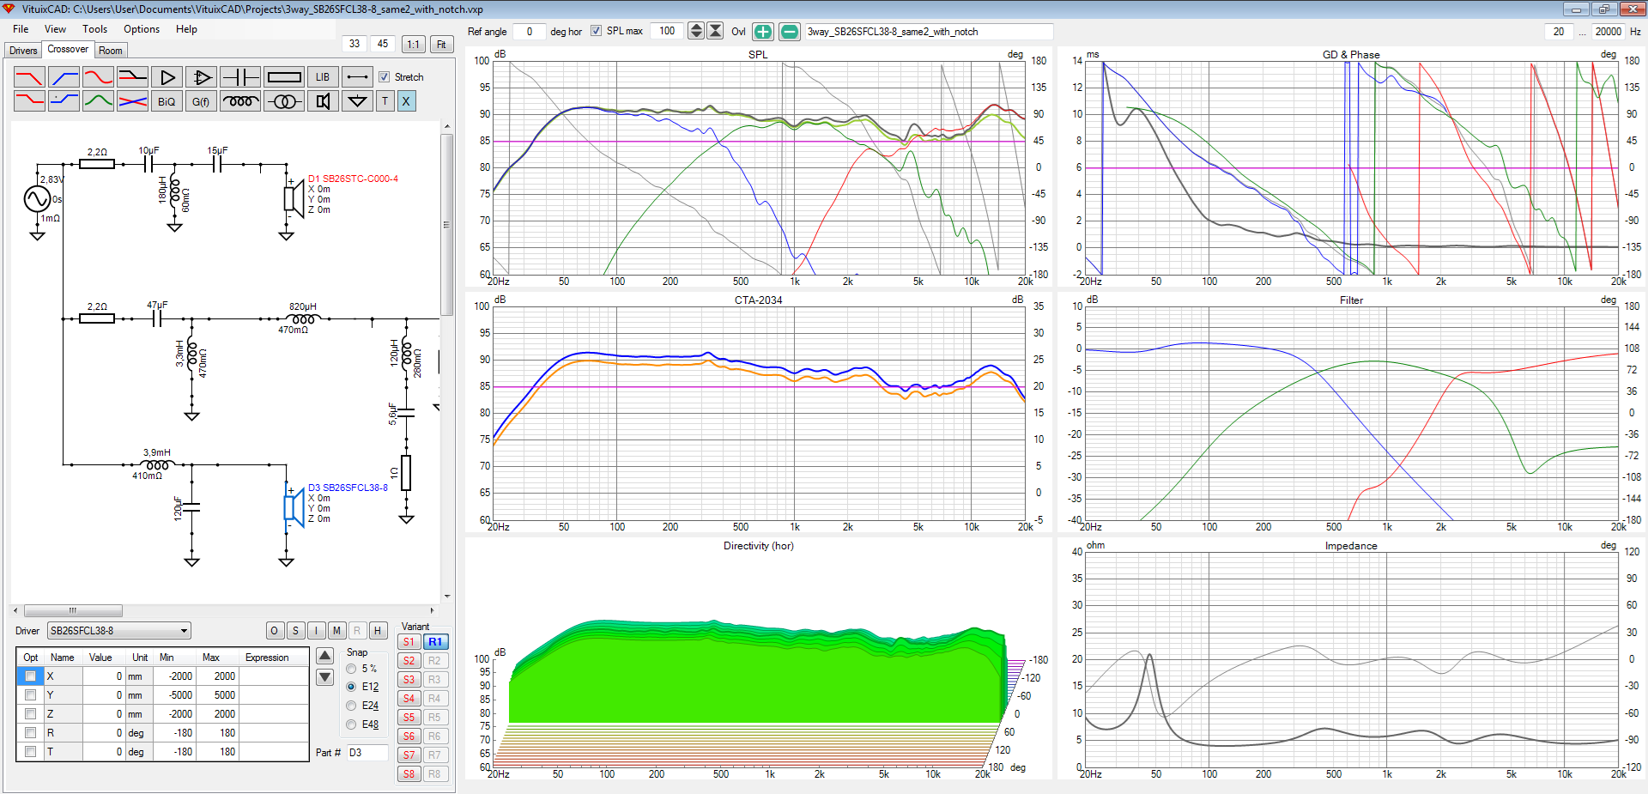Viewport: 1648px width, 794px height.
Task: Select the wire connection tool
Action: click(357, 77)
